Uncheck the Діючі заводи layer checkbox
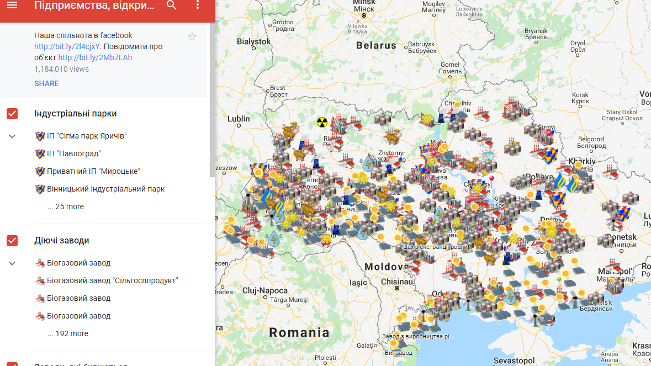The height and width of the screenshot is (366, 651). coord(12,241)
